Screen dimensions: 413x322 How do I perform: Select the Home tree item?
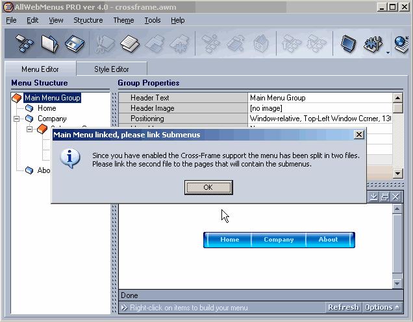[x=47, y=108]
